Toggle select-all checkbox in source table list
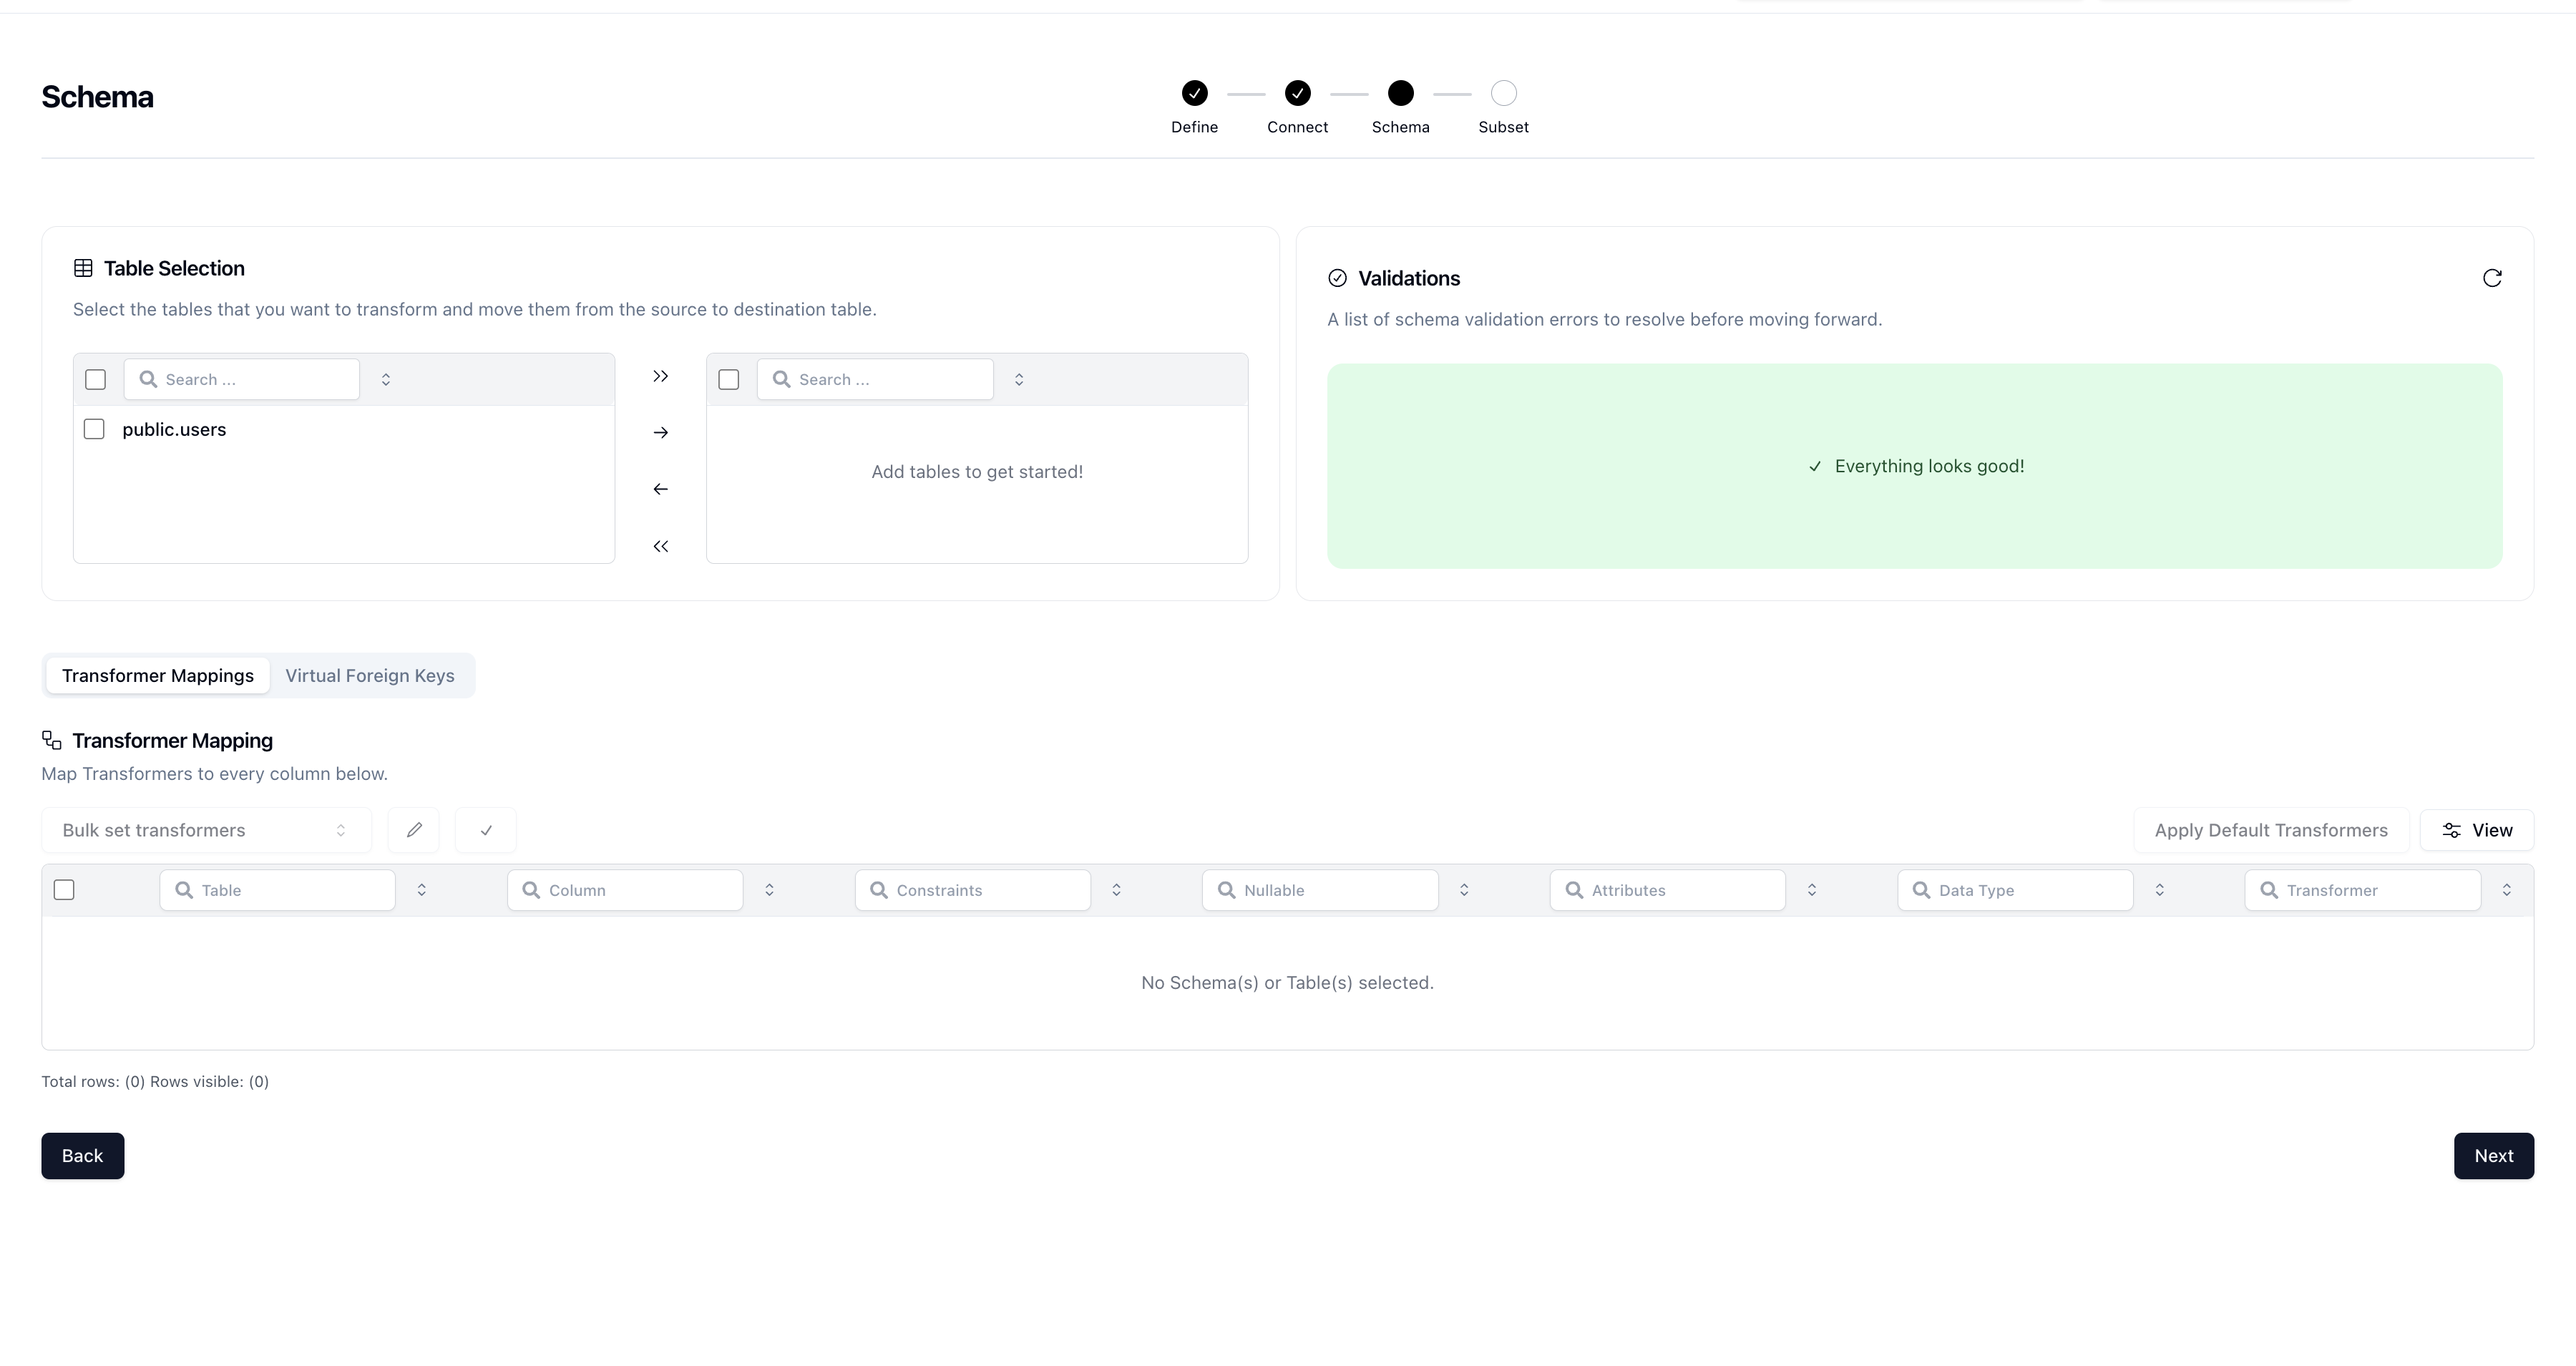 coord(95,379)
